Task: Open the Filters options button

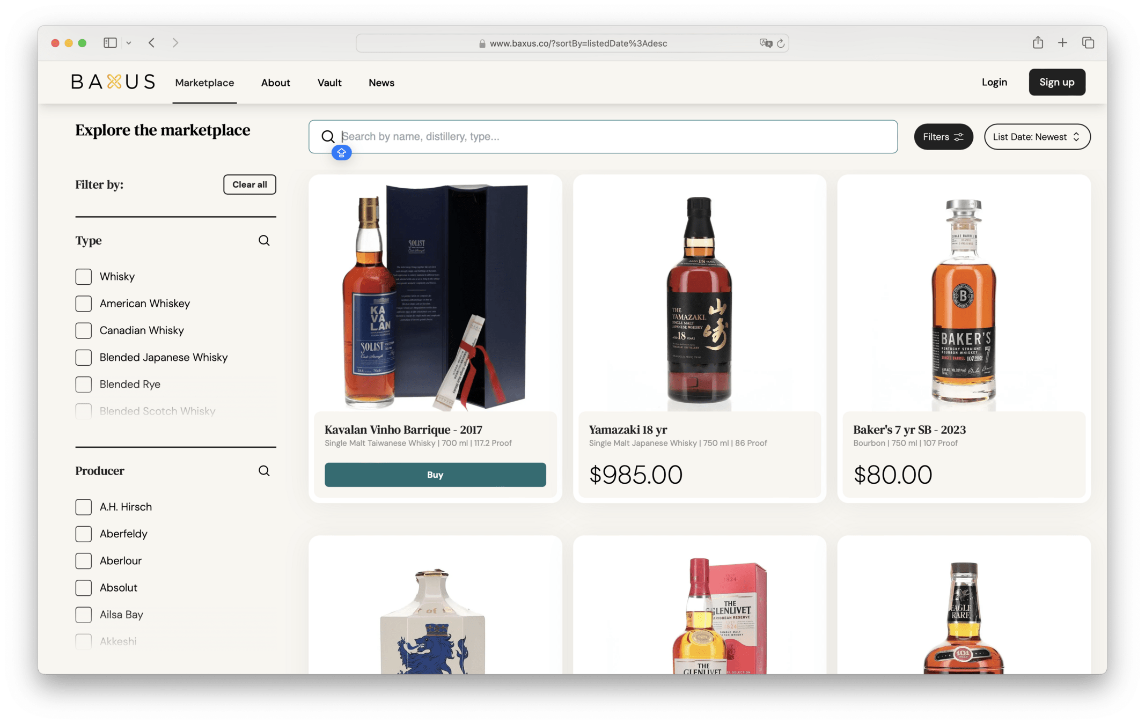Action: (x=943, y=137)
